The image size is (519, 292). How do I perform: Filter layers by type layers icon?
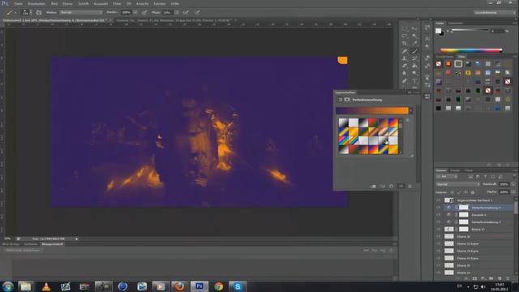[x=485, y=177]
